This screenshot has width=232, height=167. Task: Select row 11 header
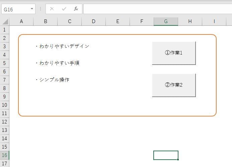pyautogui.click(x=4, y=113)
